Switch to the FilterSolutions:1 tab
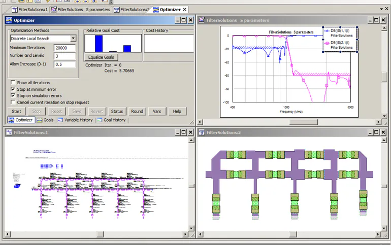 30,10
